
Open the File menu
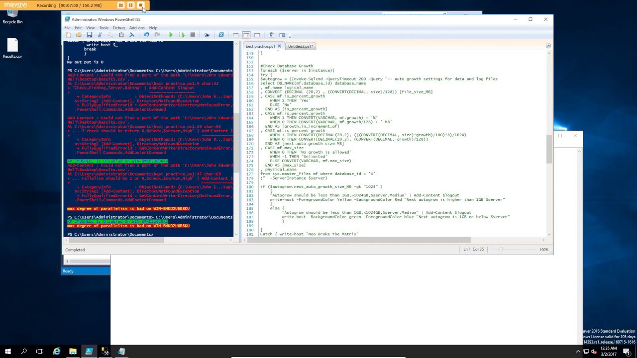67,28
